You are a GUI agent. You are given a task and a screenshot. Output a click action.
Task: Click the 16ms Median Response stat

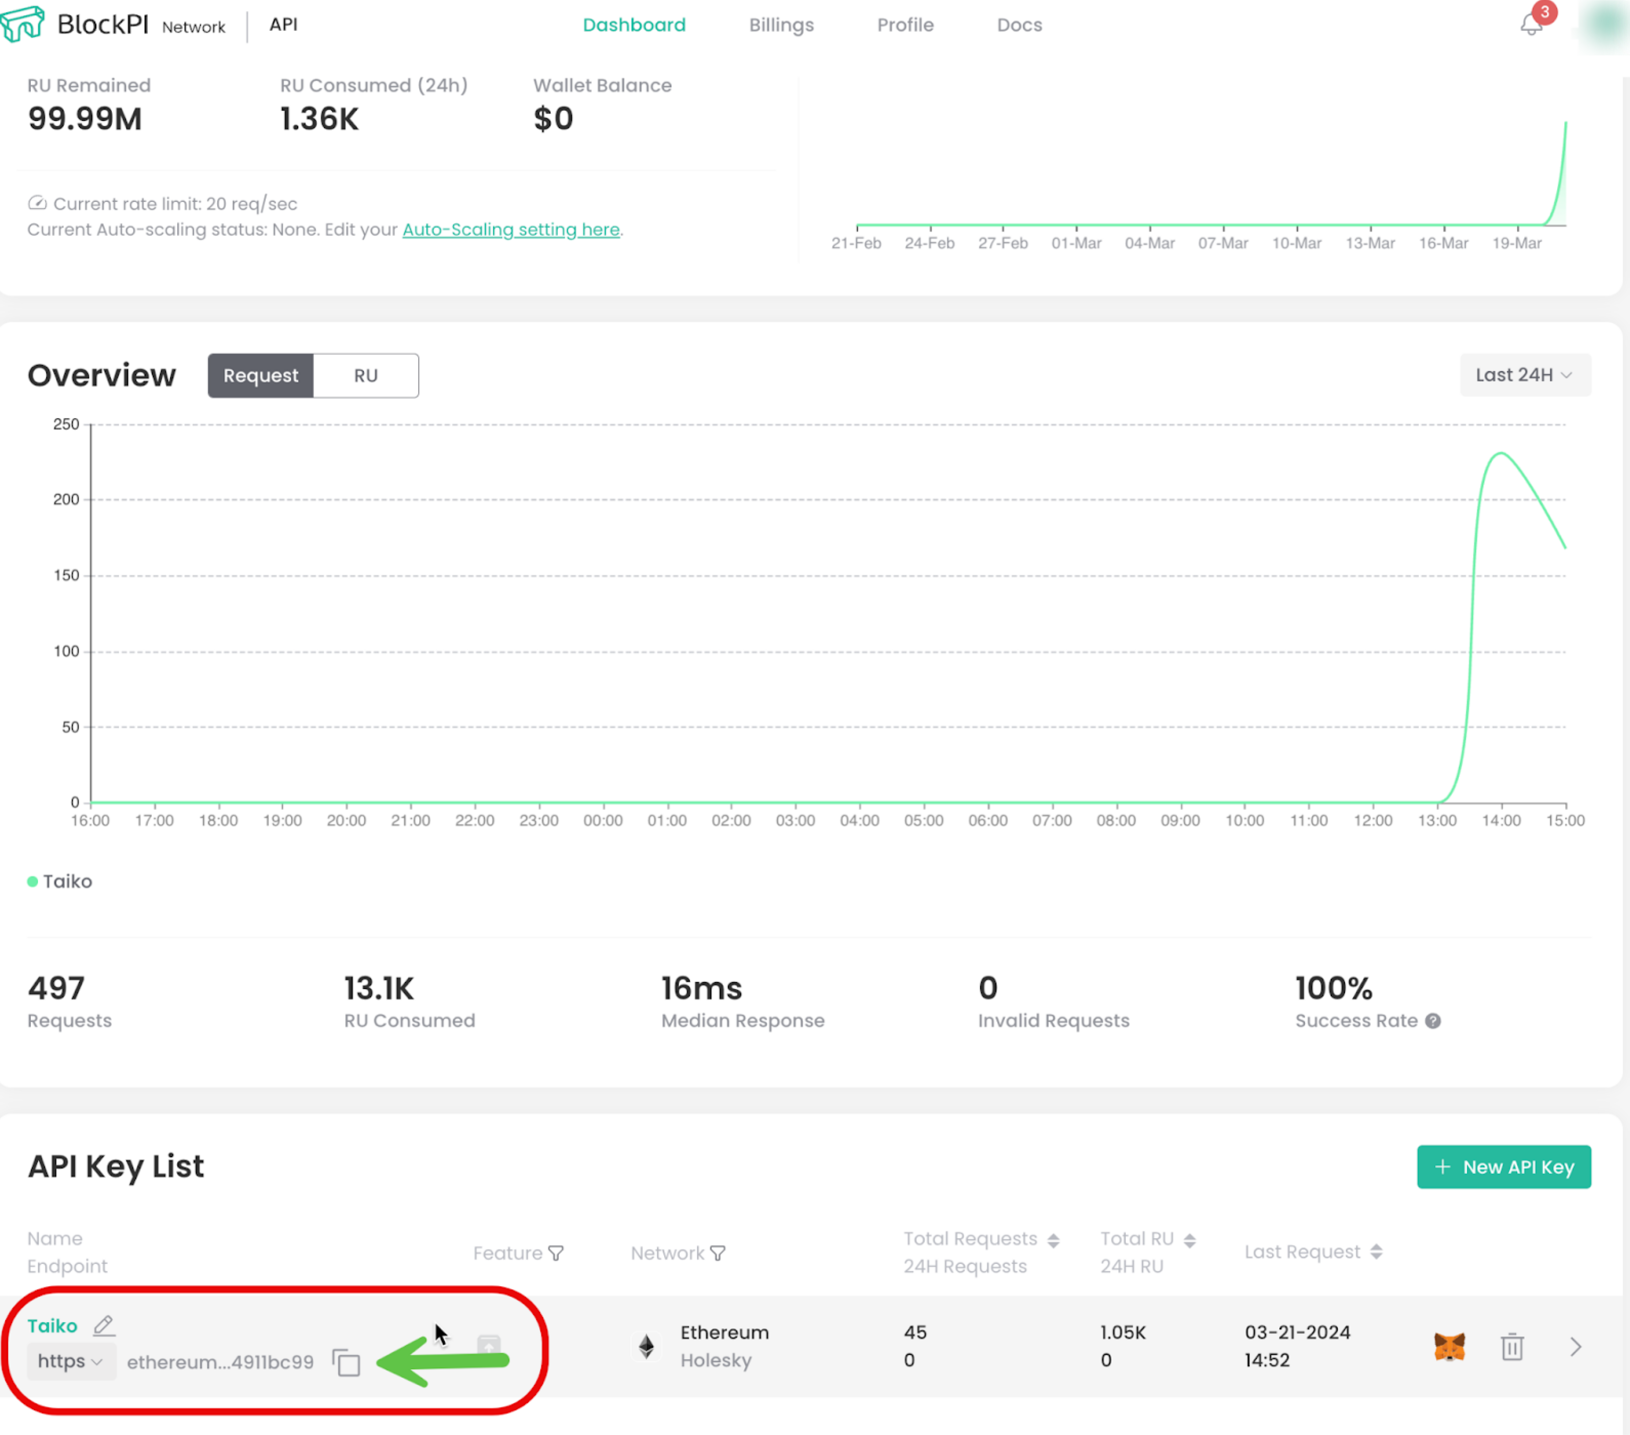coord(702,989)
